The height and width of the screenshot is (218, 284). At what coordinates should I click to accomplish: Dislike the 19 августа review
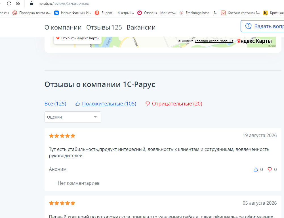click(270, 169)
